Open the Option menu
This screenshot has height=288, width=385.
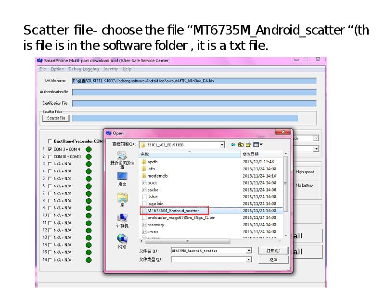57,69
